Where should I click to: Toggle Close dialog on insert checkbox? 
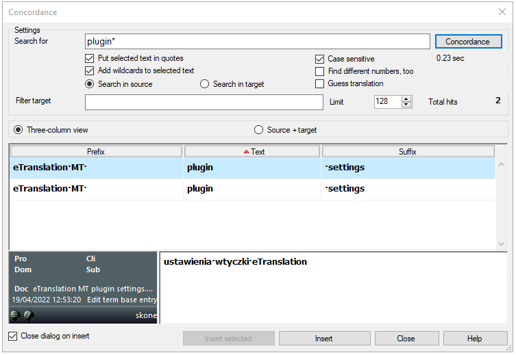click(x=13, y=337)
